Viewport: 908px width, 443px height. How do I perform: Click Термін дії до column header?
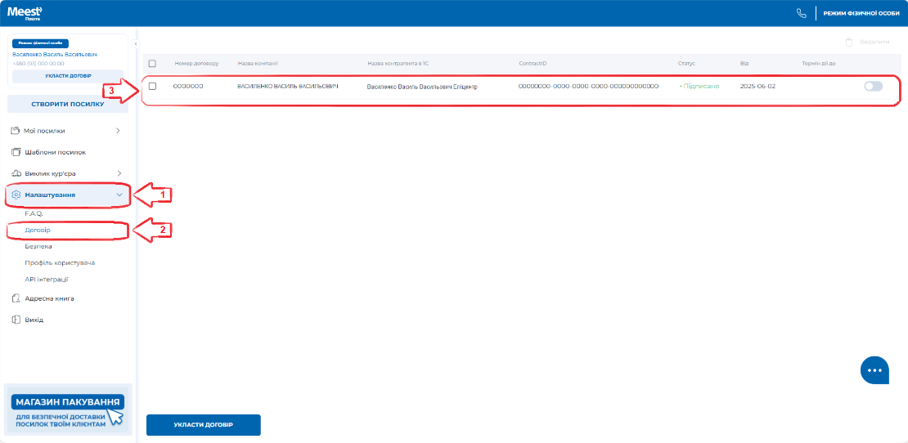[818, 63]
